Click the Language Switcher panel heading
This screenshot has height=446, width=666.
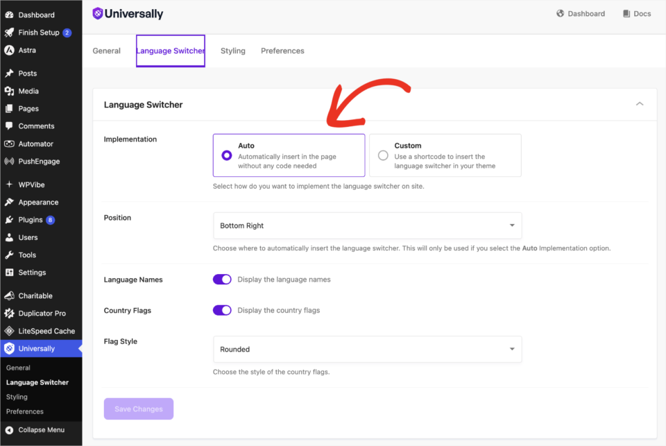(x=143, y=105)
